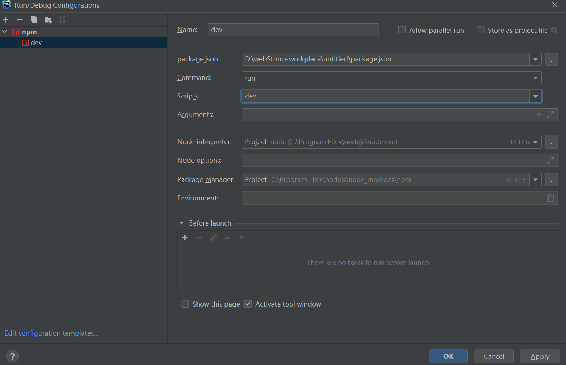Viewport: 566px width, 365px height.
Task: Open Edit configuration templates link
Action: [x=51, y=333]
